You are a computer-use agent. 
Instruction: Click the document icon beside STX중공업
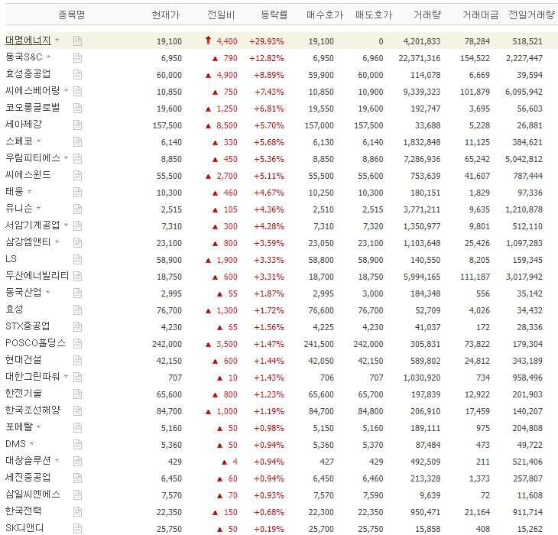pos(77,327)
